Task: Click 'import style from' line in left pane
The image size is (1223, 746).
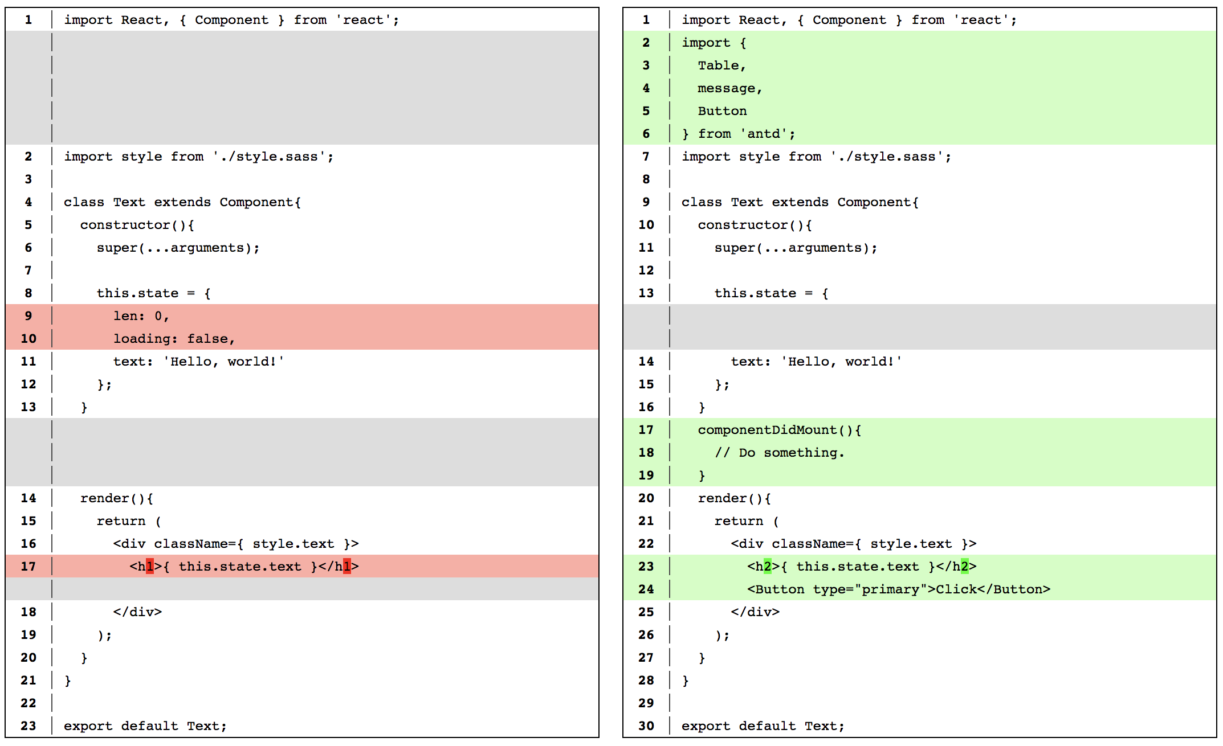Action: click(198, 157)
